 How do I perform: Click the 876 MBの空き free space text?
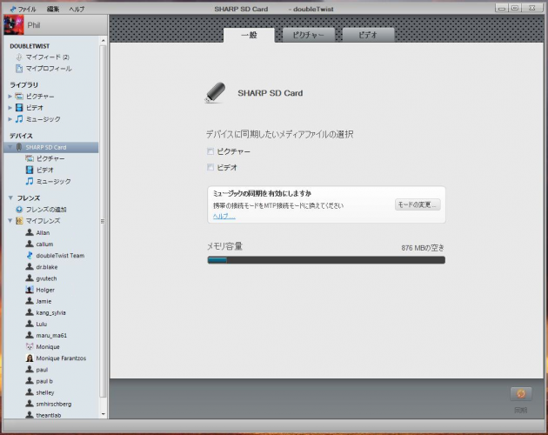pos(423,248)
